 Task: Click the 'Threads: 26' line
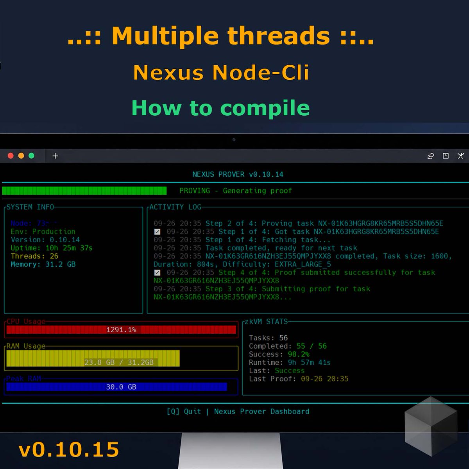pyautogui.click(x=34, y=256)
